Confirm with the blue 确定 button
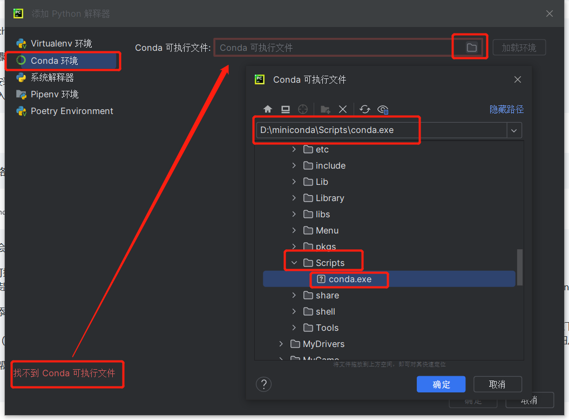The image size is (569, 420). 441,384
